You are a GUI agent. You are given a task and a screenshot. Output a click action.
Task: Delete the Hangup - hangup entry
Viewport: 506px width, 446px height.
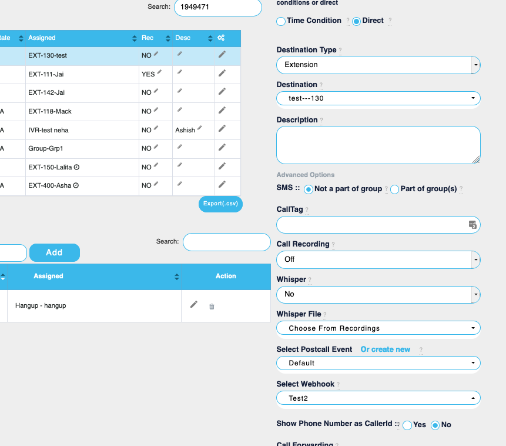pos(212,307)
